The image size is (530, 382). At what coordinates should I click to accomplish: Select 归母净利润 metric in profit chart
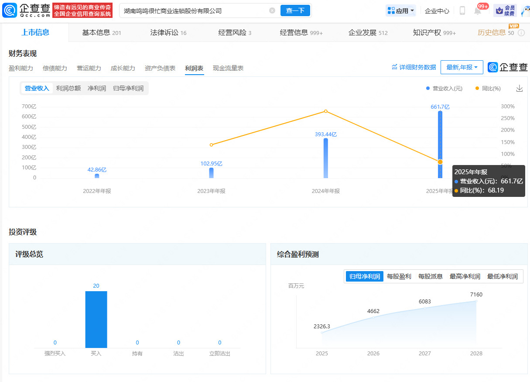(x=128, y=88)
